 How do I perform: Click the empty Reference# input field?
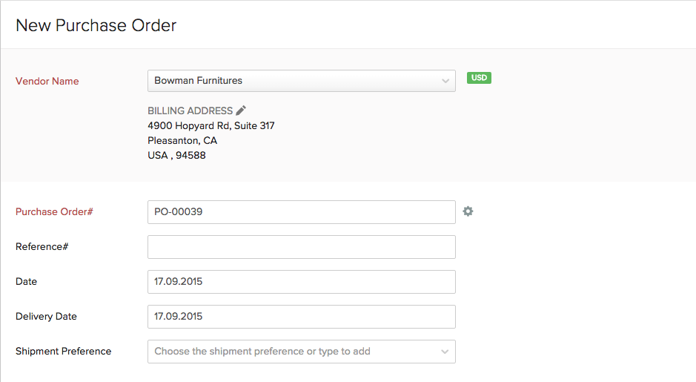click(301, 247)
